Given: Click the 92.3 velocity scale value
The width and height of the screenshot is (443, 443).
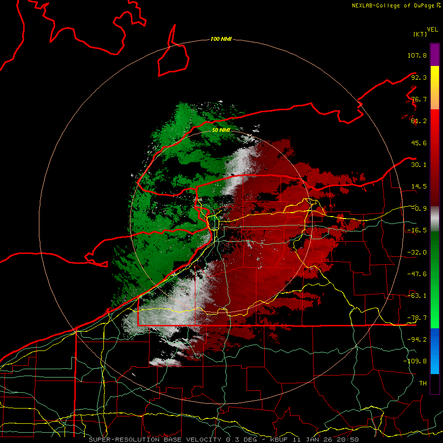Looking at the screenshot, I should 419,77.
